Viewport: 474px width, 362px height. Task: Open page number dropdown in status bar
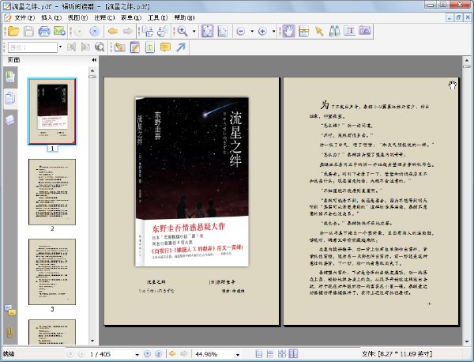[x=137, y=354]
